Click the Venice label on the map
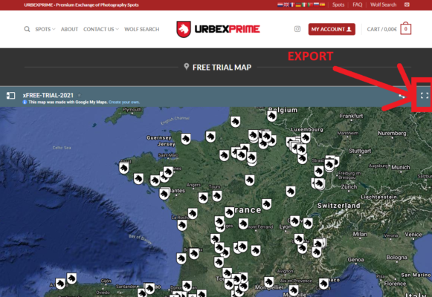Image resolution: width=432 pixels, height=297 pixels. 413,235
